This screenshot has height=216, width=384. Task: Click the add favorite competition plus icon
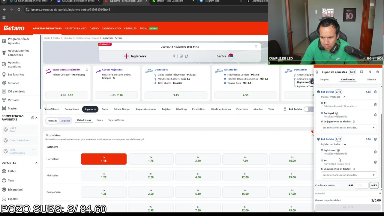pyautogui.click(x=33, y=118)
